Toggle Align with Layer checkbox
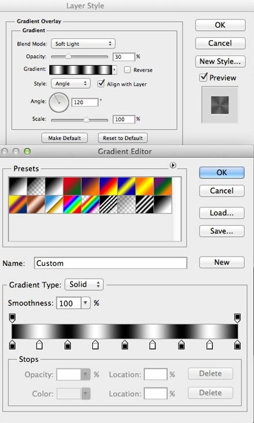Image resolution: width=254 pixels, height=423 pixels. point(101,83)
